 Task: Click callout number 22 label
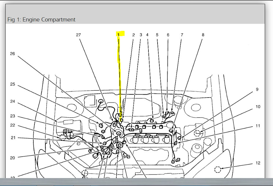(x=13, y=125)
